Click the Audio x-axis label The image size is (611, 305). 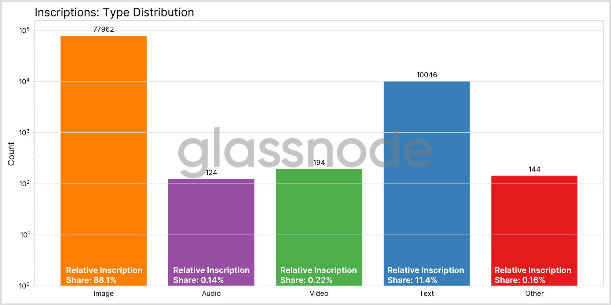tap(211, 293)
